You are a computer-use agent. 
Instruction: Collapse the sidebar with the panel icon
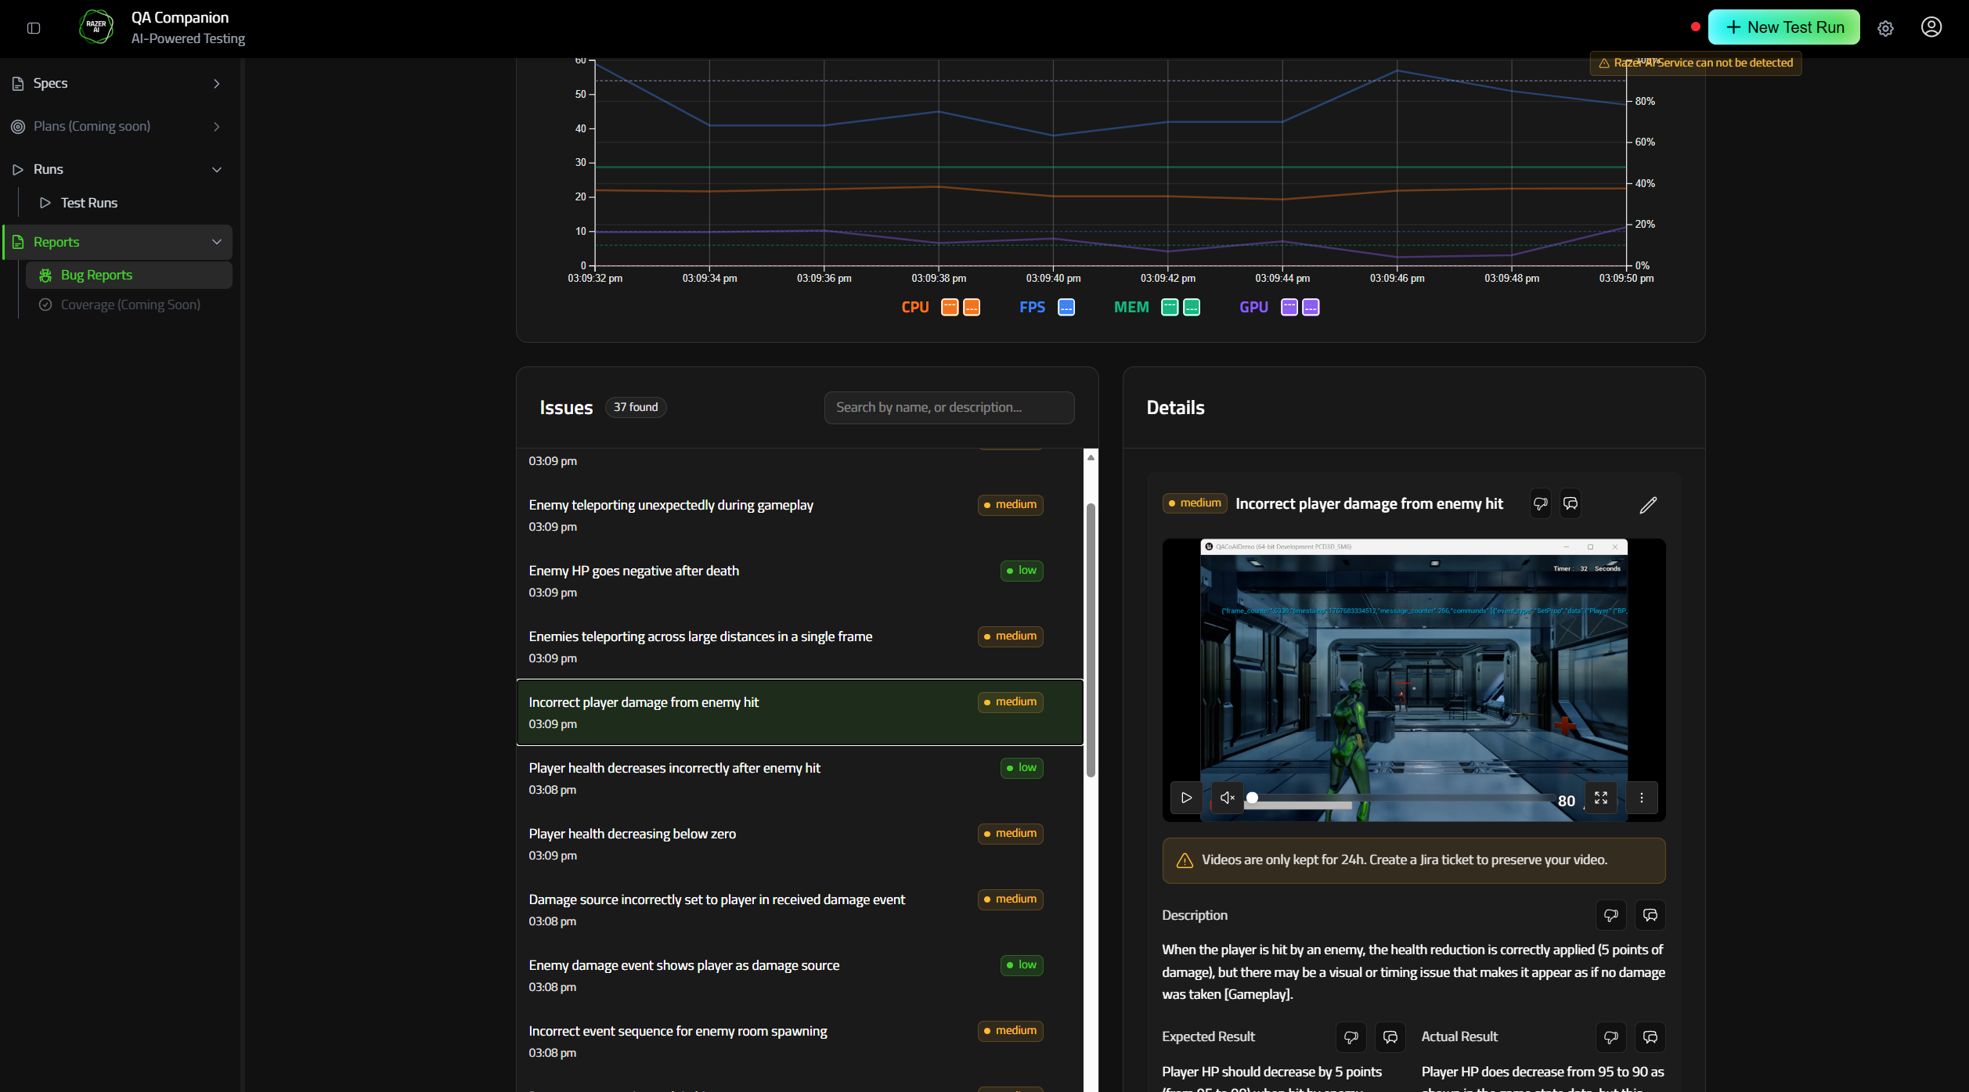pos(33,28)
